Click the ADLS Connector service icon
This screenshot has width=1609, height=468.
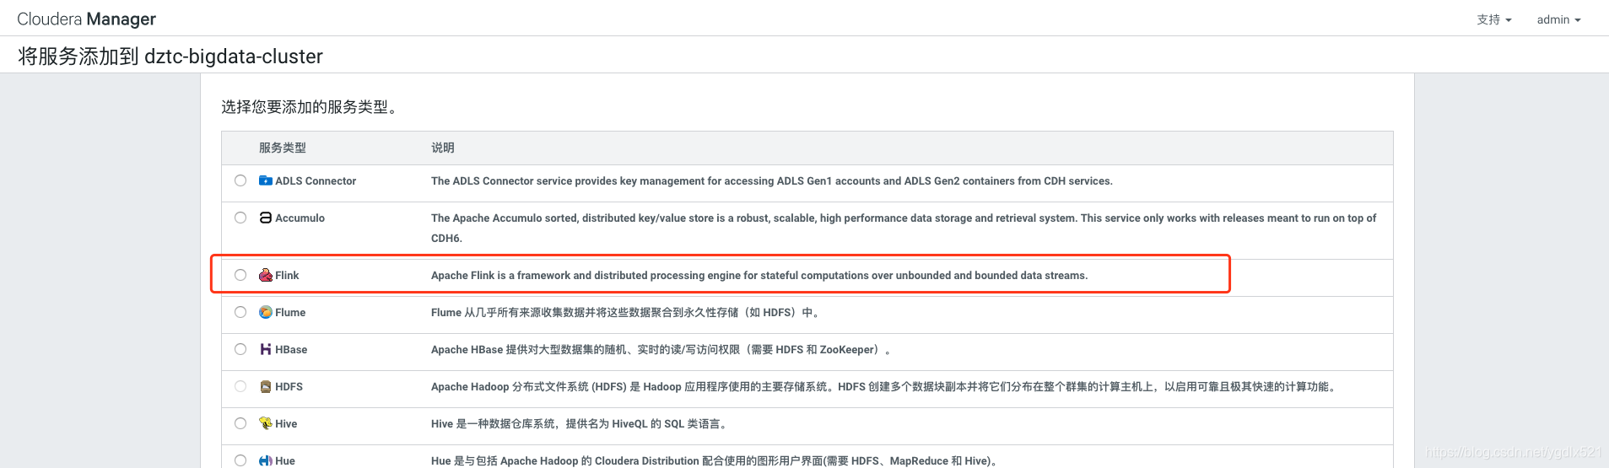(266, 180)
